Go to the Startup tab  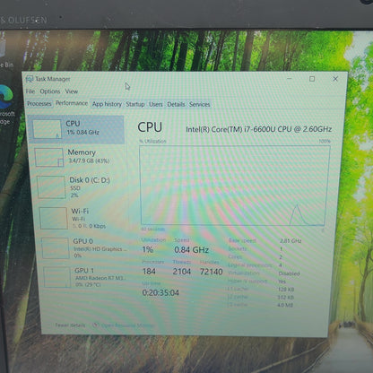click(135, 104)
